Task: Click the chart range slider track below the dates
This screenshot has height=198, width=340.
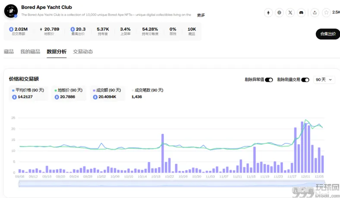Action: tap(172, 184)
